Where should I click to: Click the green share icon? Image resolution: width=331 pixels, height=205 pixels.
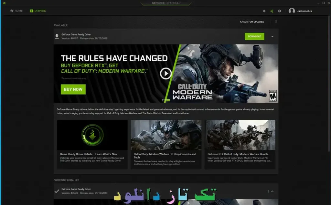tap(272, 11)
